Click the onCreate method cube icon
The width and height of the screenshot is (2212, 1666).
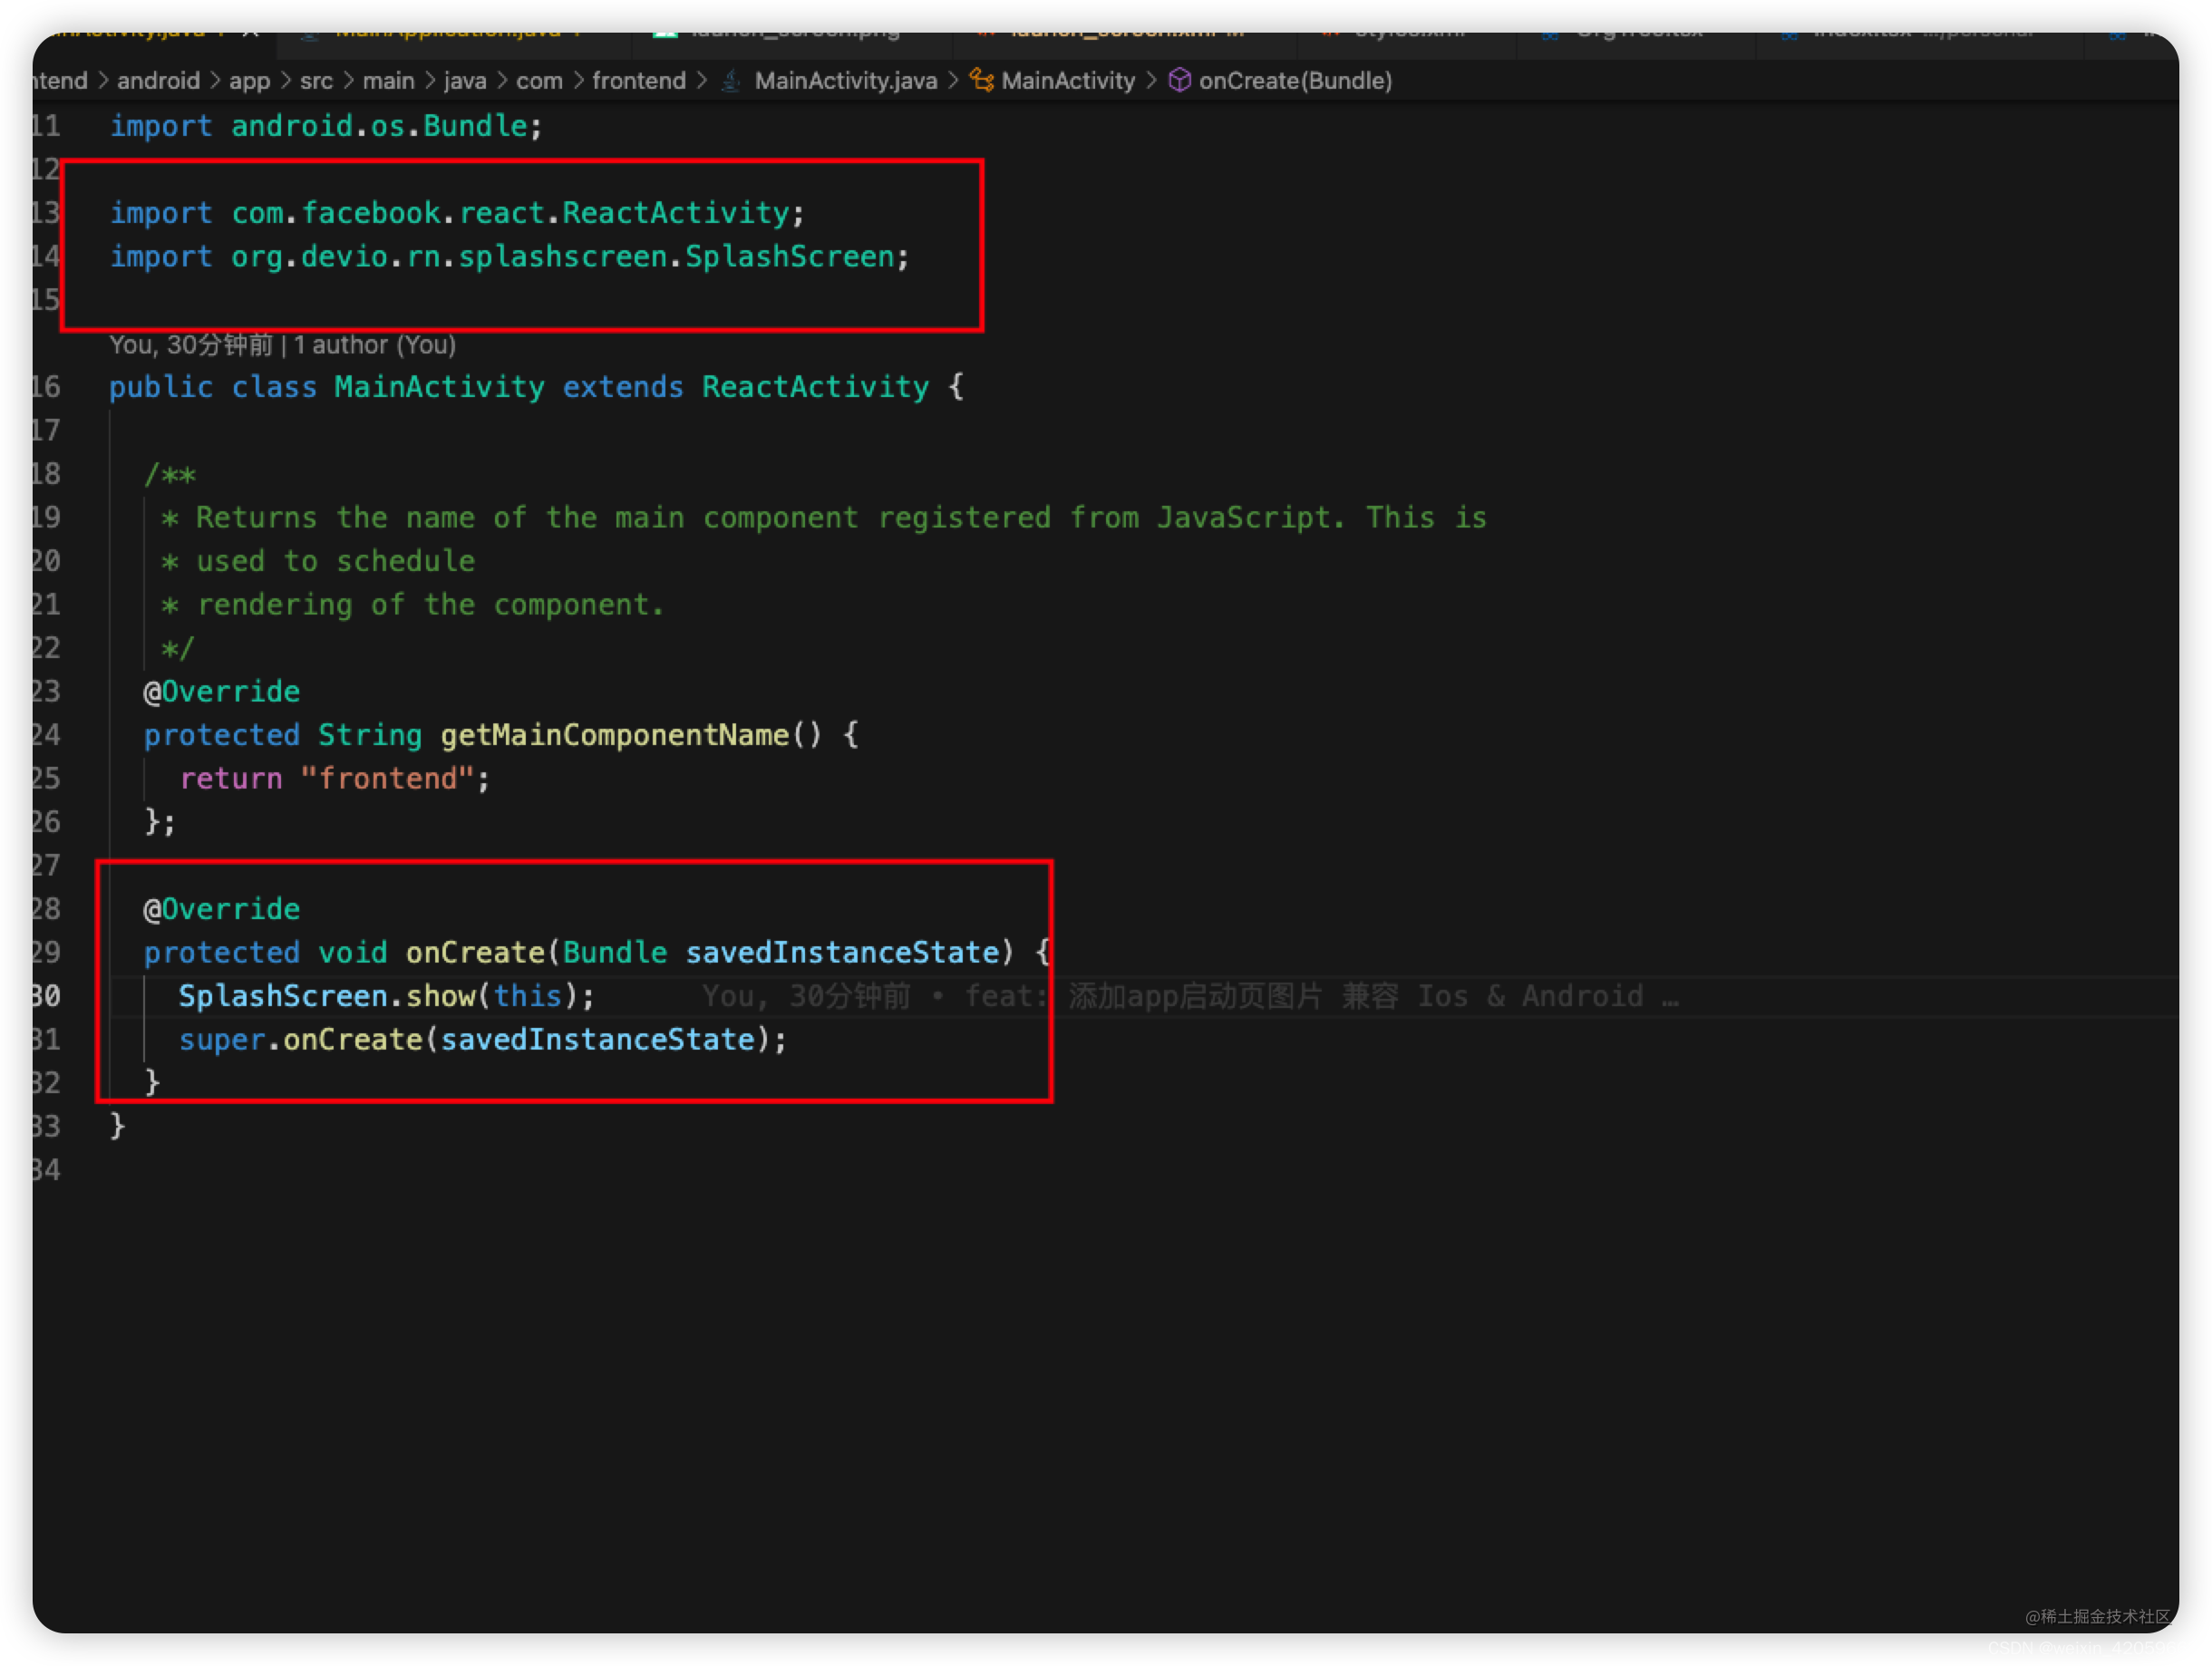point(1179,81)
